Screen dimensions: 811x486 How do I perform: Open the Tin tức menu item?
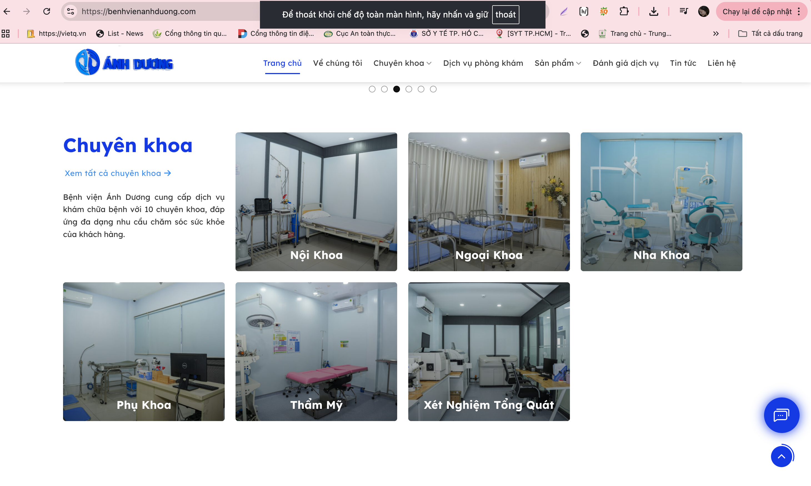tap(683, 63)
